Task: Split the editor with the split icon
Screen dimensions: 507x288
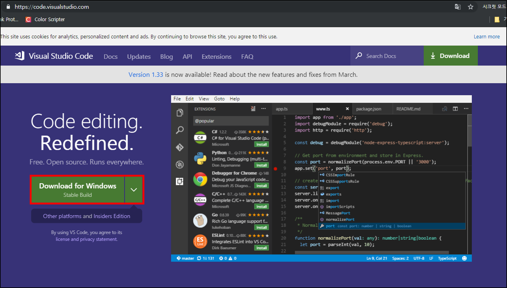Action: click(455, 109)
